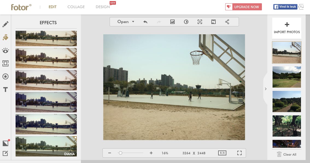The height and width of the screenshot is (163, 310).
Task: Collapse the right photo panel arrow
Action: [266, 89]
